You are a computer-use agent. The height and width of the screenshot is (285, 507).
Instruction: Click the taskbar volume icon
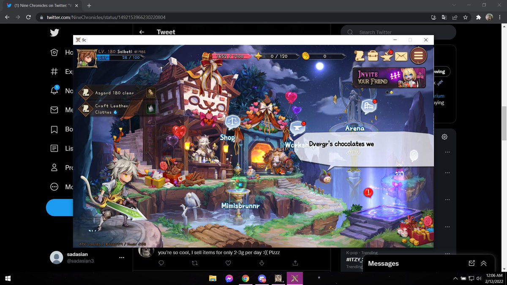point(479,279)
